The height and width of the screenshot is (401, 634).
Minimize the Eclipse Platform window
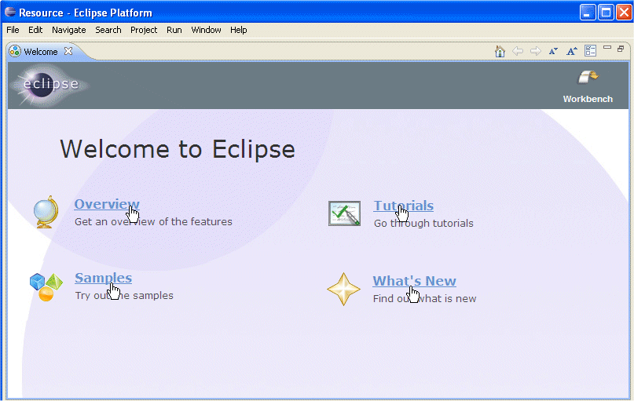point(588,13)
